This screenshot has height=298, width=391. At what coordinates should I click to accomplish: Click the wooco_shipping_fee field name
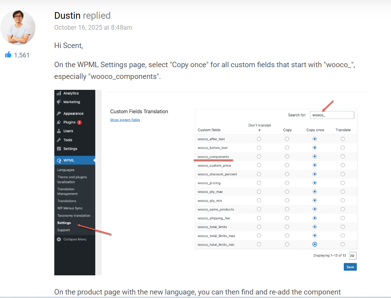(x=214, y=218)
